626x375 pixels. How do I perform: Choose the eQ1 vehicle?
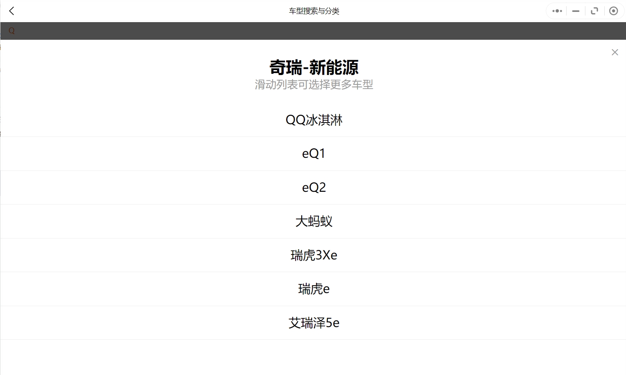(314, 153)
